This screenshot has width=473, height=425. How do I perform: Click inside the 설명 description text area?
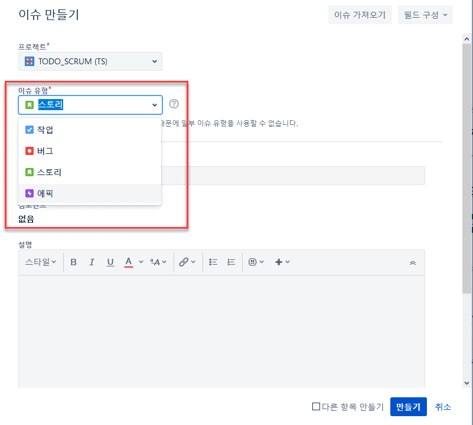pos(221,331)
